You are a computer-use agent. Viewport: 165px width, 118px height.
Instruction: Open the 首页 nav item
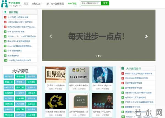click(26, 4)
